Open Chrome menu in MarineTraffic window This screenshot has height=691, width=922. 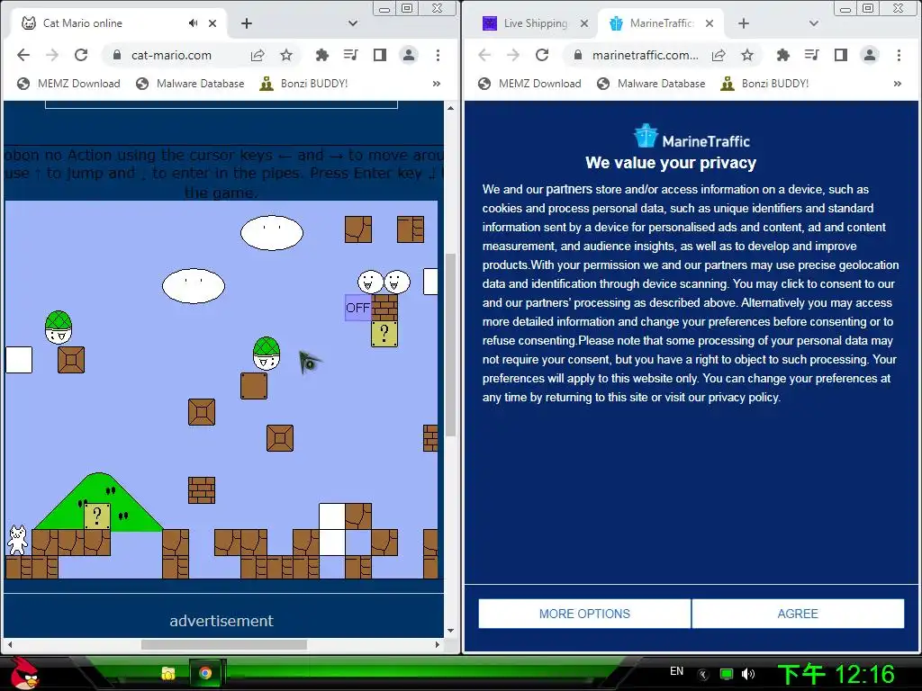tap(899, 55)
